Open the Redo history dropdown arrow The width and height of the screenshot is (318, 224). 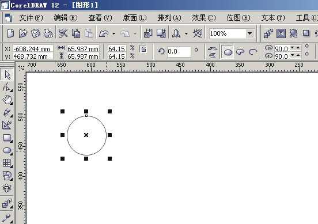tap(135, 33)
